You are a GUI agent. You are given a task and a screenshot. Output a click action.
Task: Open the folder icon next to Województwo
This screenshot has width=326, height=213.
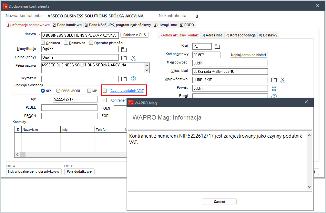coord(274,80)
